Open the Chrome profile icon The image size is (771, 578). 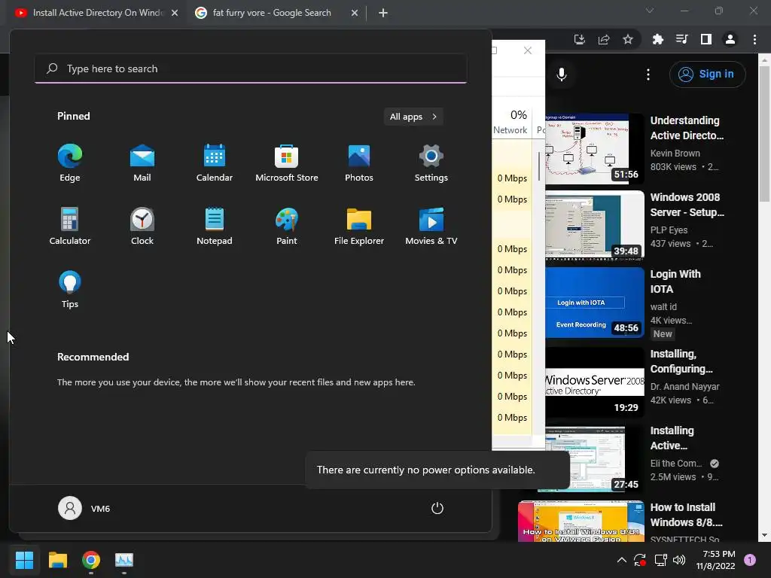tap(730, 39)
